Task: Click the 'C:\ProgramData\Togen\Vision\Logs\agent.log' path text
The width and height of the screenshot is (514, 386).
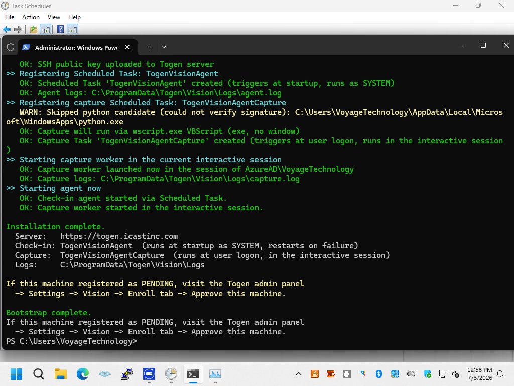Action: pos(187,93)
